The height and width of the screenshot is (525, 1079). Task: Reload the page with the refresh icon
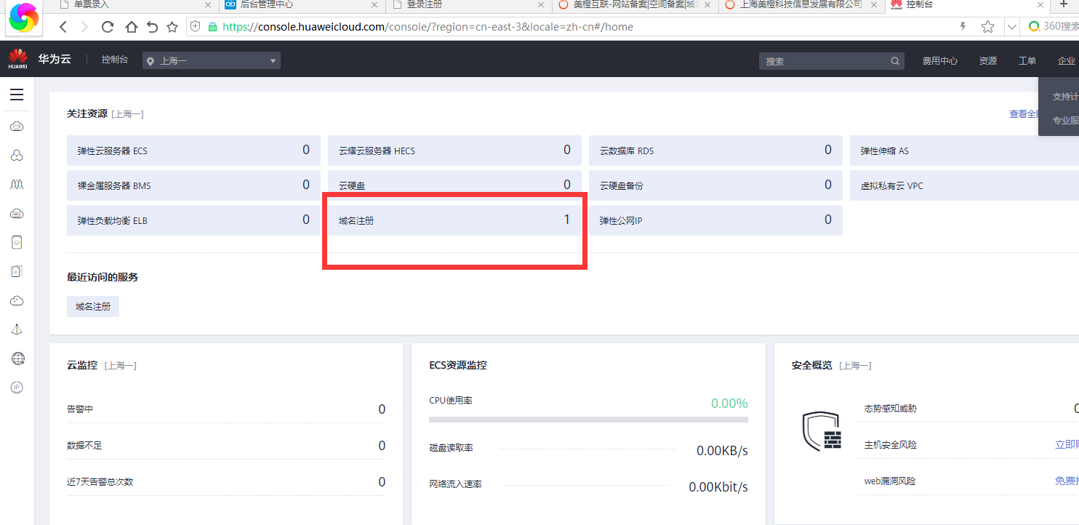[108, 27]
